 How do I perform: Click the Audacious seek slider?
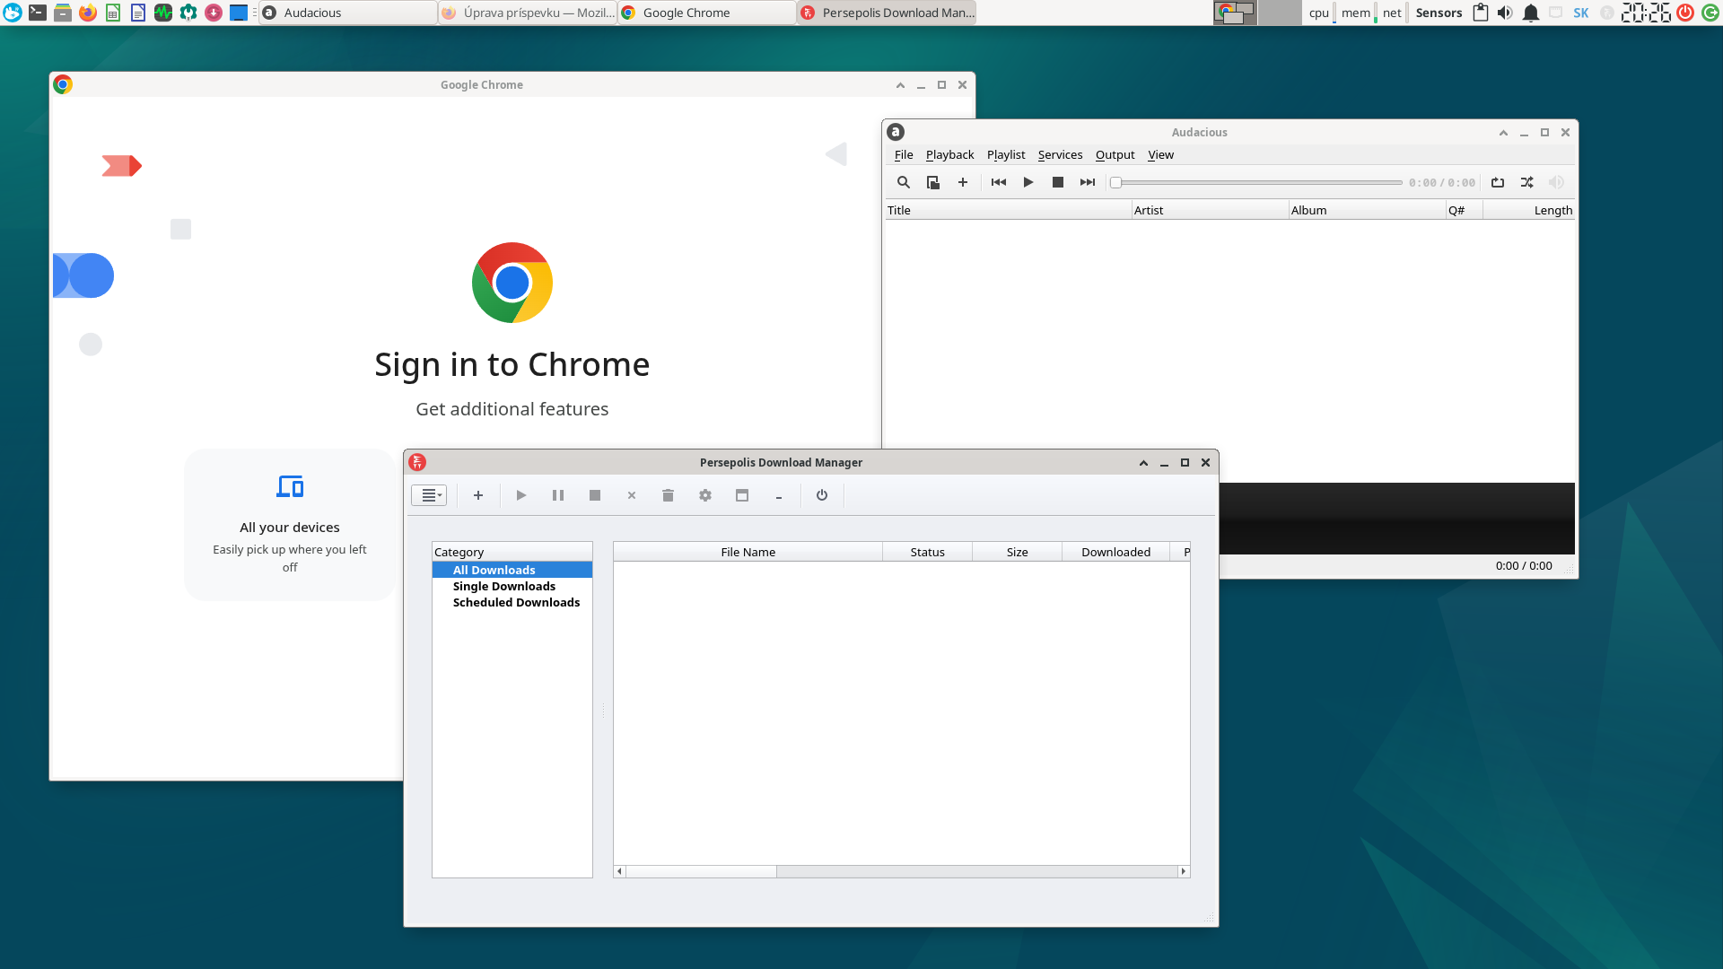(x=1256, y=182)
